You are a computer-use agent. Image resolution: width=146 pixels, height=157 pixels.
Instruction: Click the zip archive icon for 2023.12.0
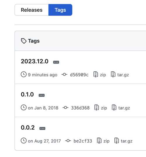coord(95,74)
